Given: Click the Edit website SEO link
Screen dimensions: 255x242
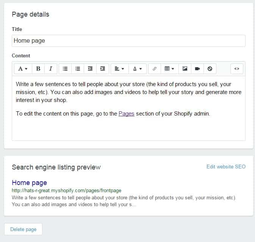Looking at the screenshot, I should (x=226, y=166).
